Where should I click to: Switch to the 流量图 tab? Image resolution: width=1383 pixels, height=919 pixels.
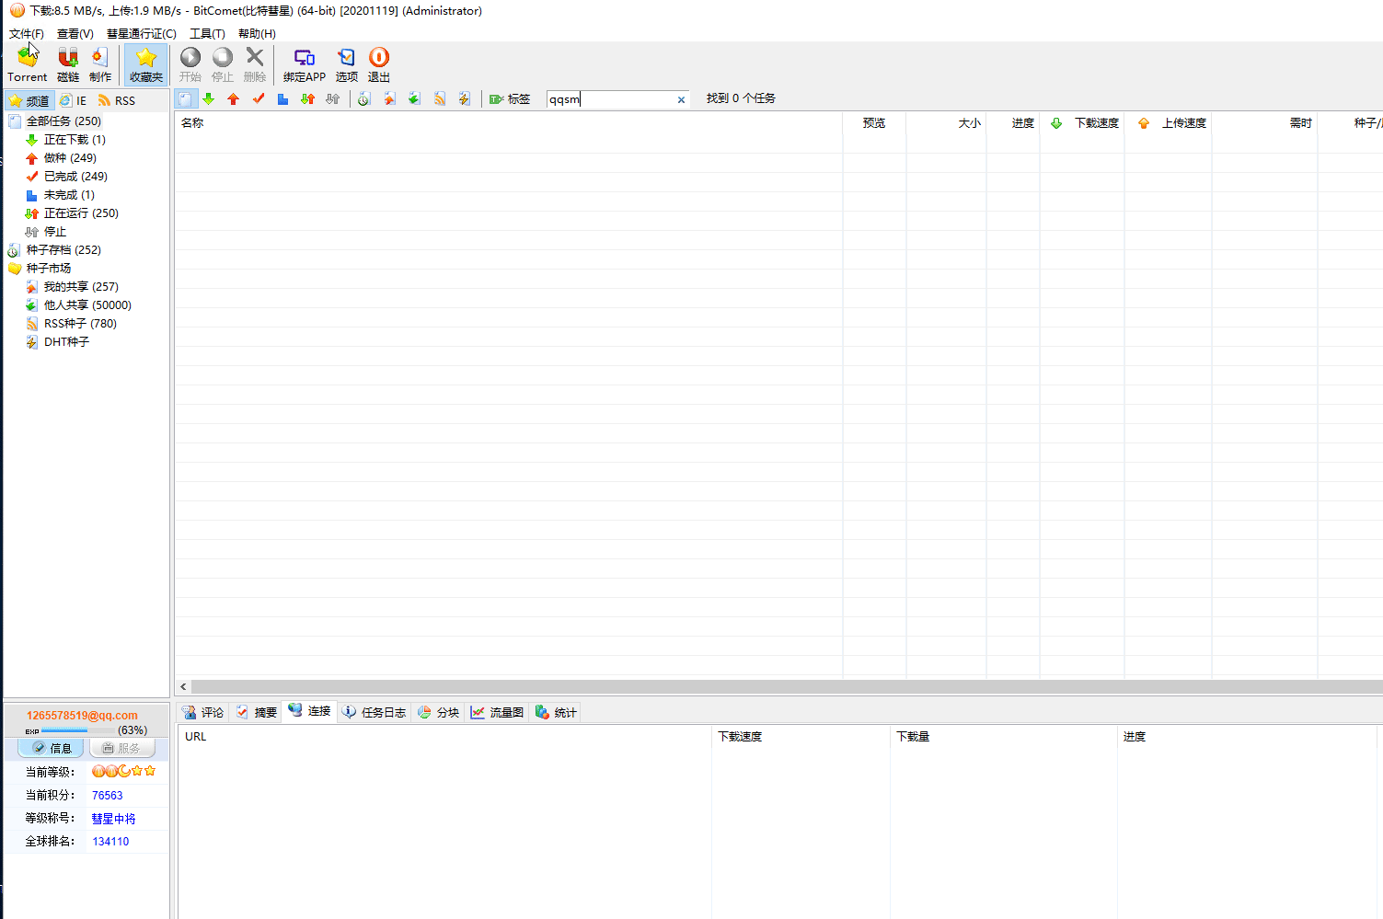[498, 712]
